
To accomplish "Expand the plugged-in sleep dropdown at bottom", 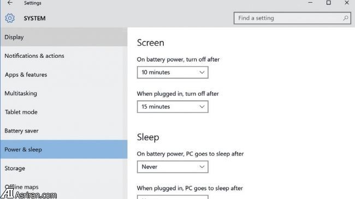I will click(173, 197).
